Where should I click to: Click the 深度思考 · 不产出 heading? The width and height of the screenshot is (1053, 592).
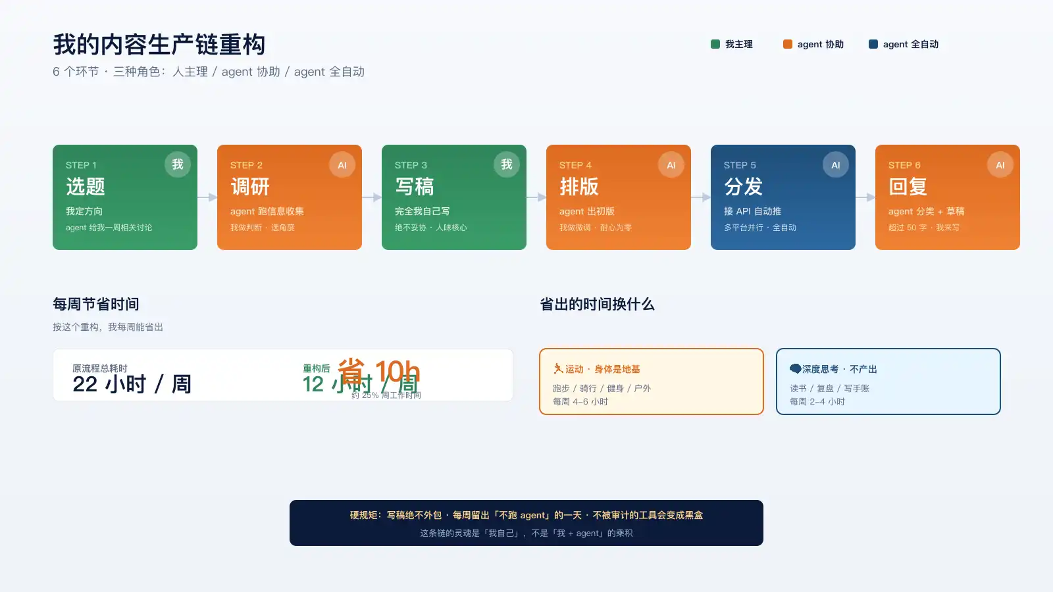click(x=839, y=369)
